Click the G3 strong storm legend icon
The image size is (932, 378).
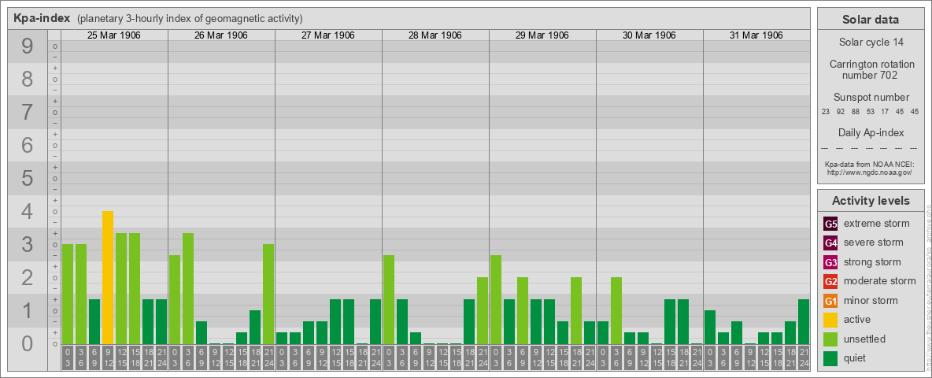[x=830, y=262]
